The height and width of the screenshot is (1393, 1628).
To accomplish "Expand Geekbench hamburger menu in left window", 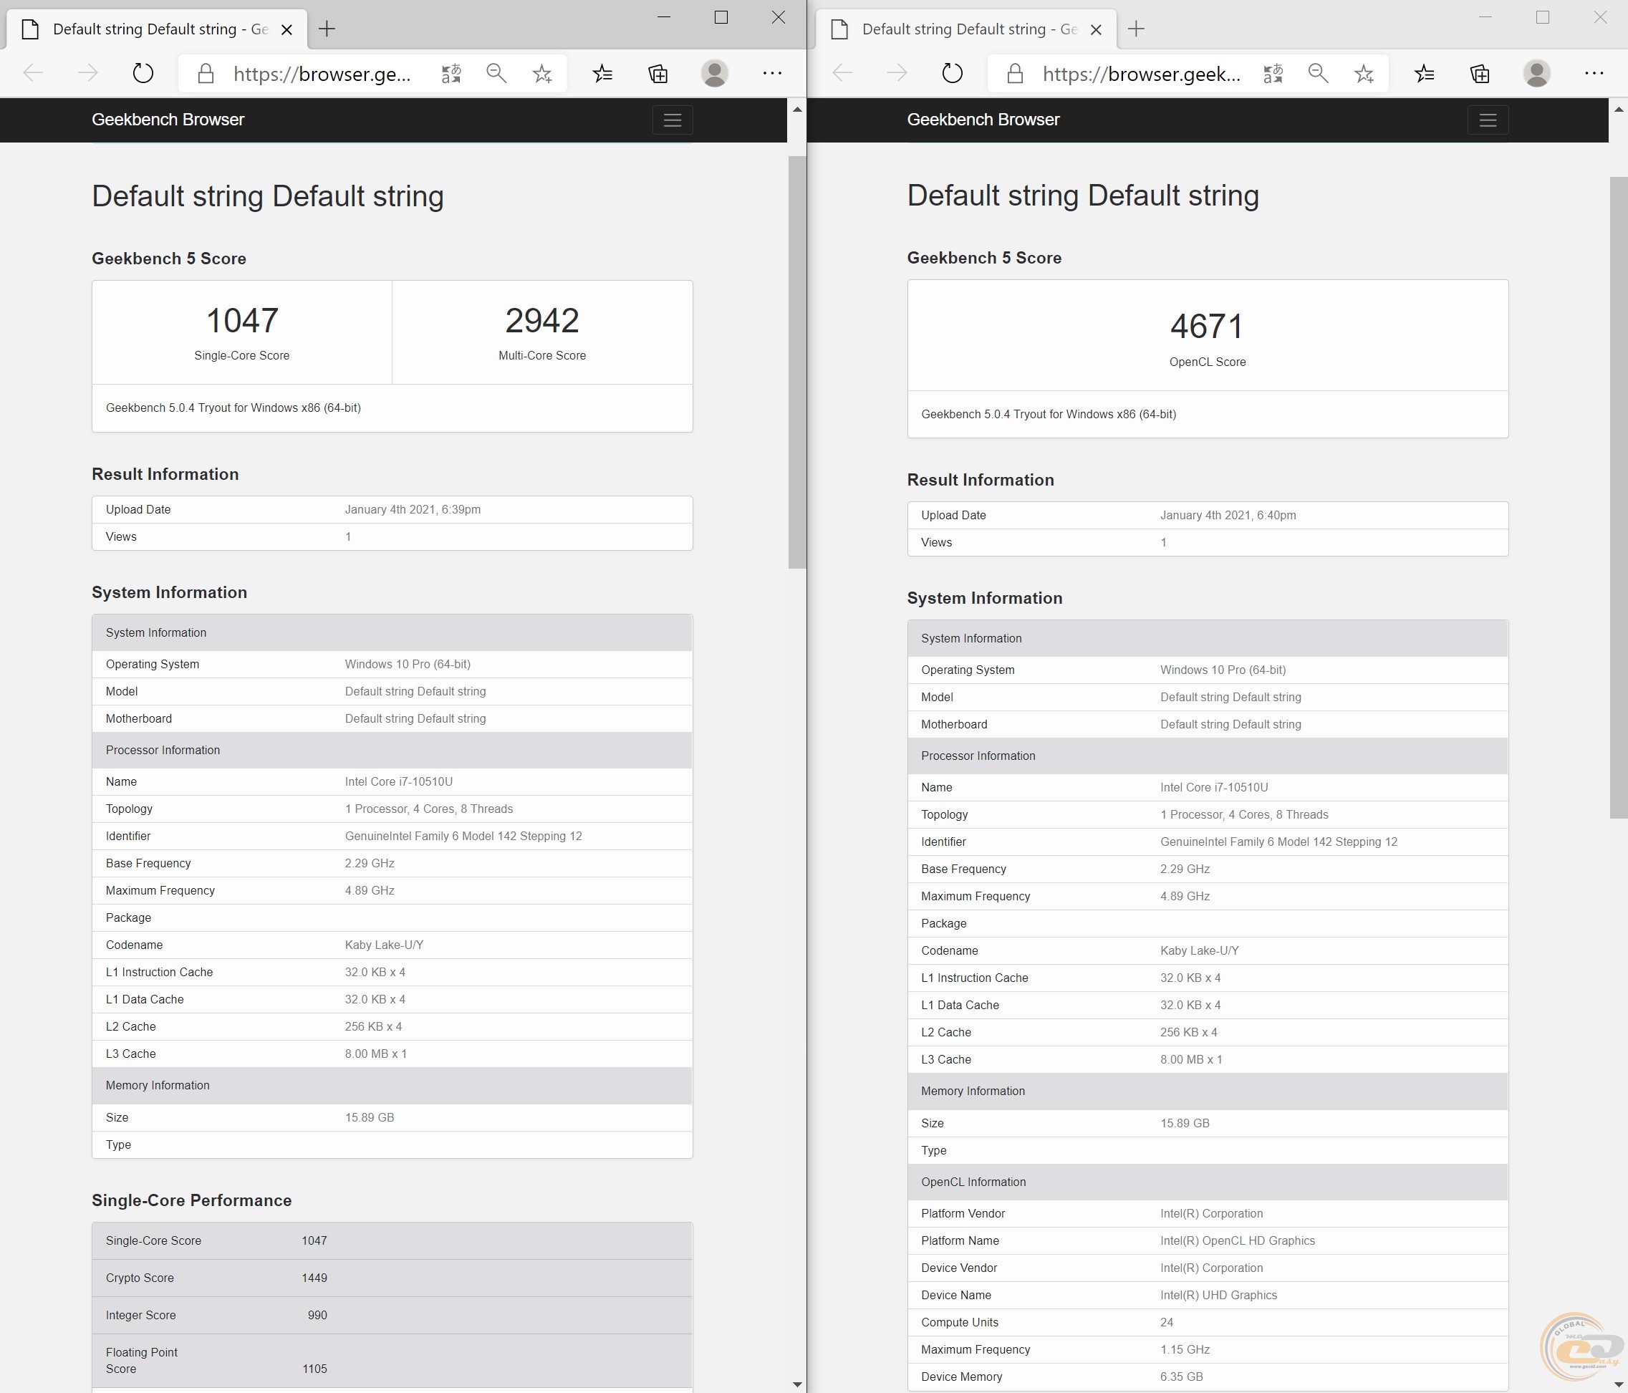I will (x=672, y=120).
